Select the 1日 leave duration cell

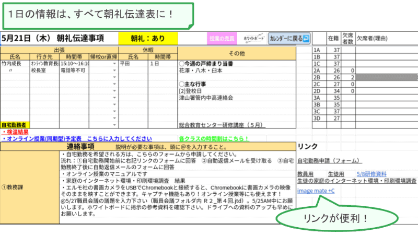click(163, 64)
